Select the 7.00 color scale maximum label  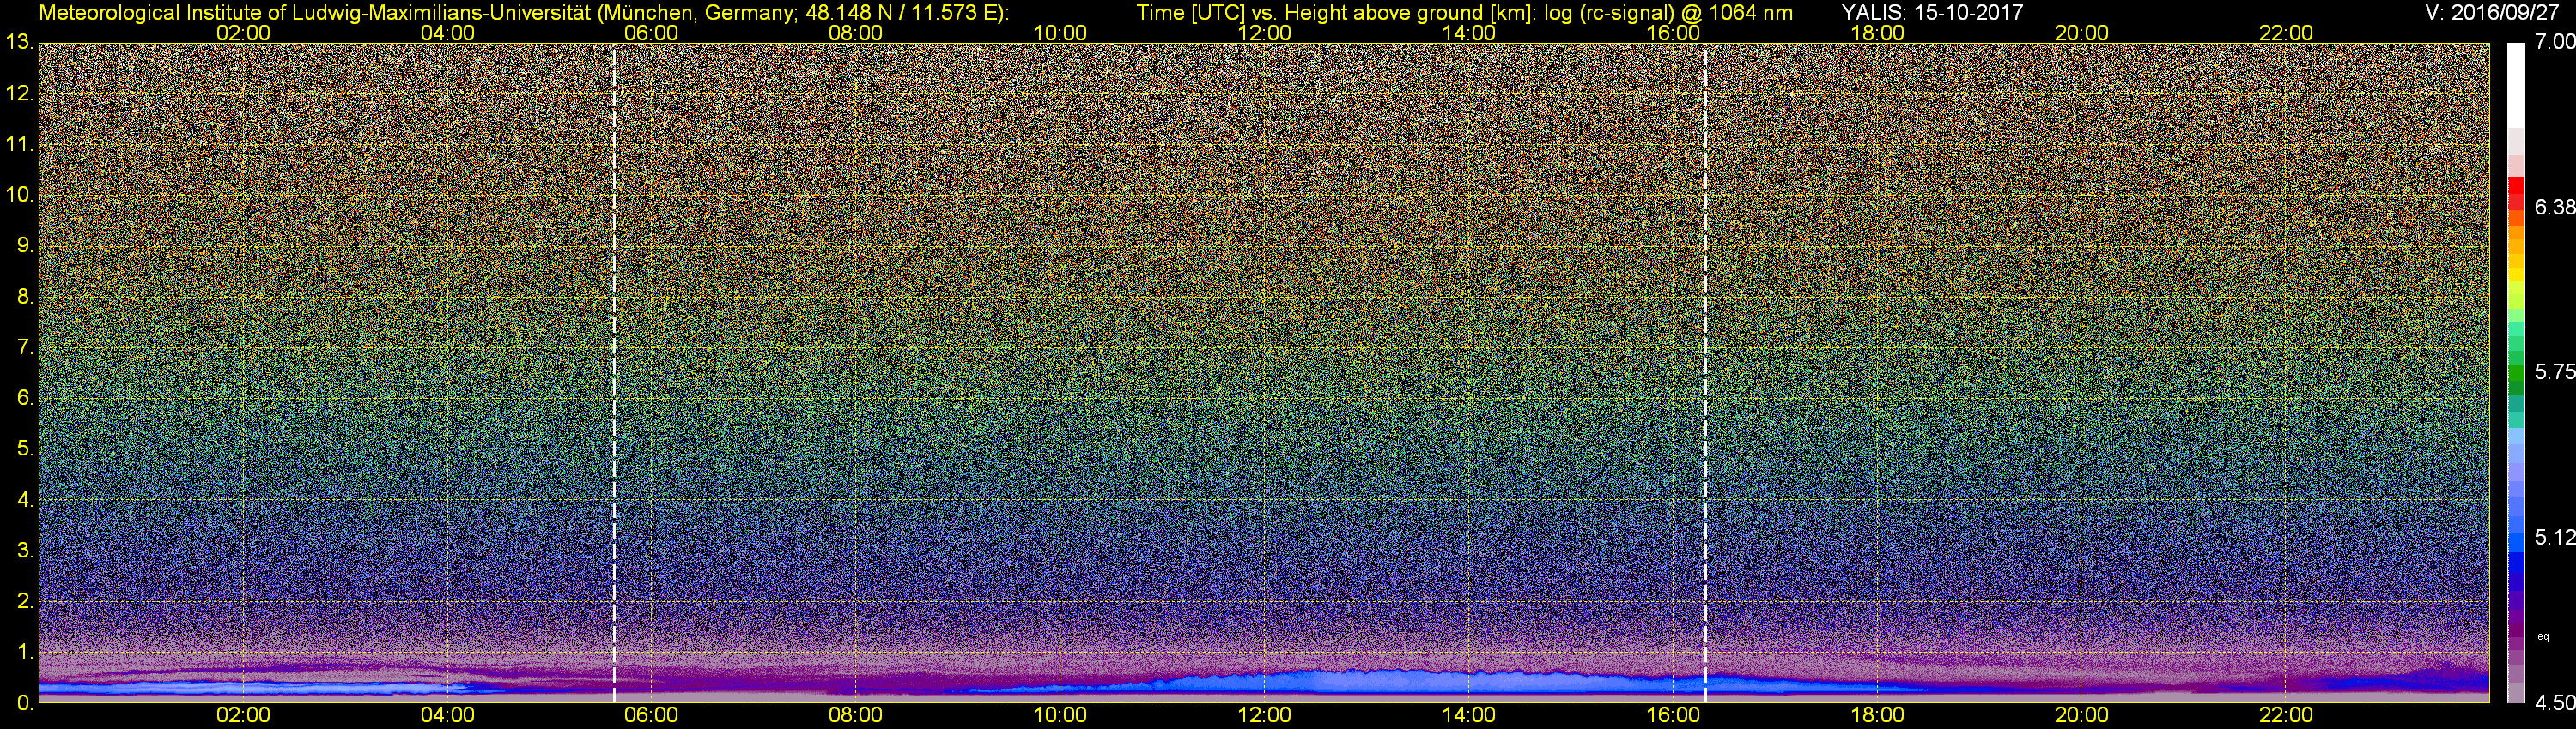coord(2554,42)
